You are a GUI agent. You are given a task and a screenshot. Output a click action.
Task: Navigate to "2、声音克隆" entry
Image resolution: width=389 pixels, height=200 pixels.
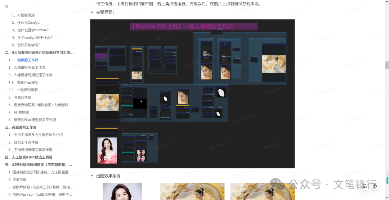(x=18, y=179)
